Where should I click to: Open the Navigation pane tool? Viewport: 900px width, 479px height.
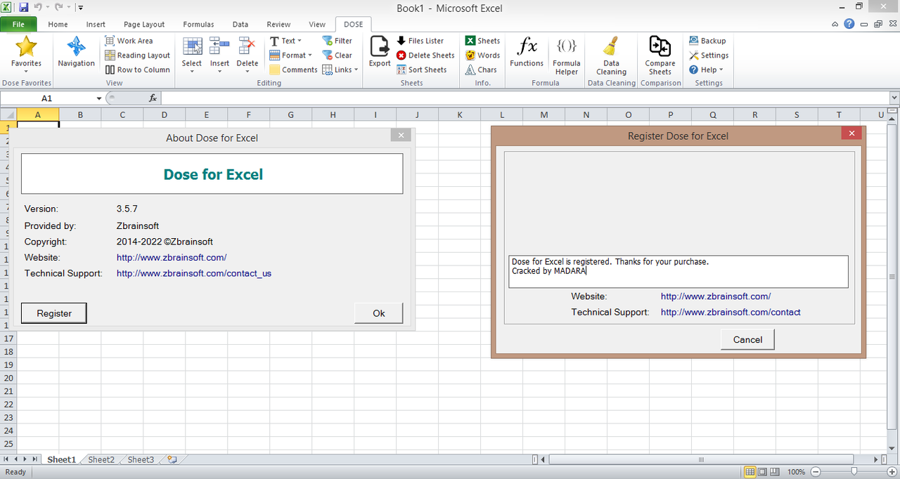click(76, 52)
